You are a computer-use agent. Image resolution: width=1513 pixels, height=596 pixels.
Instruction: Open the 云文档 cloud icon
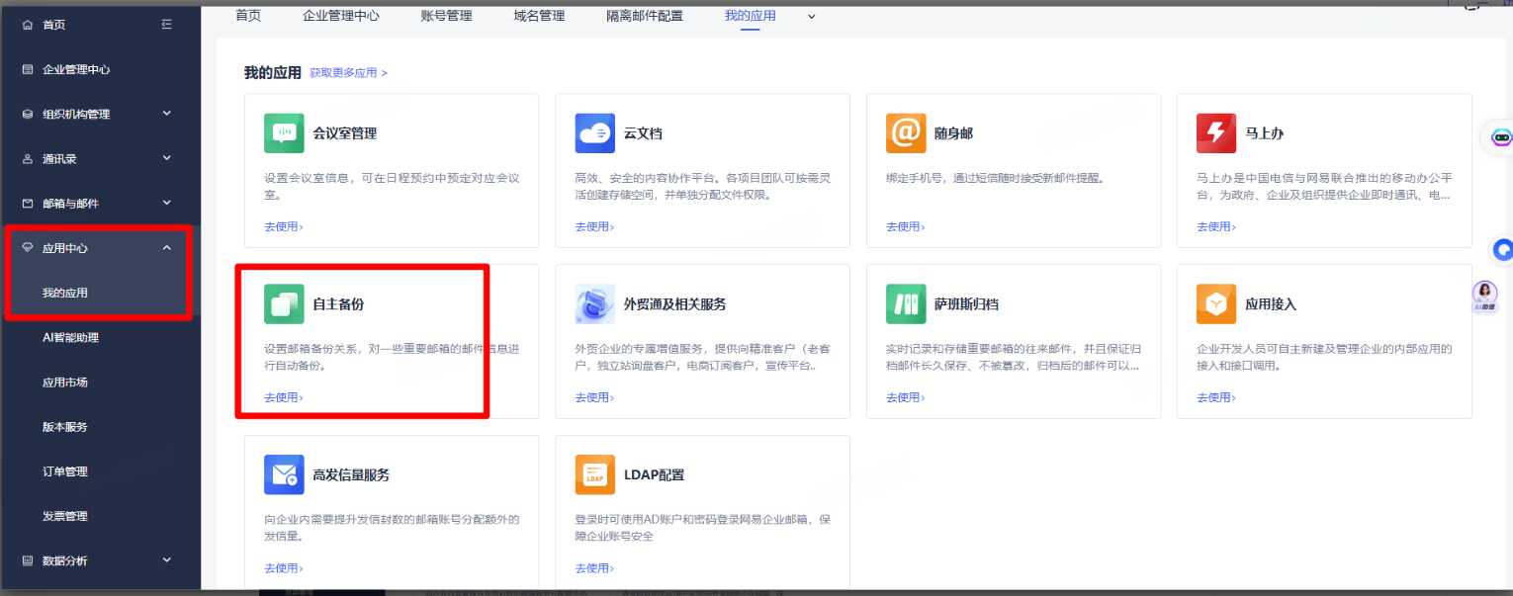[594, 133]
